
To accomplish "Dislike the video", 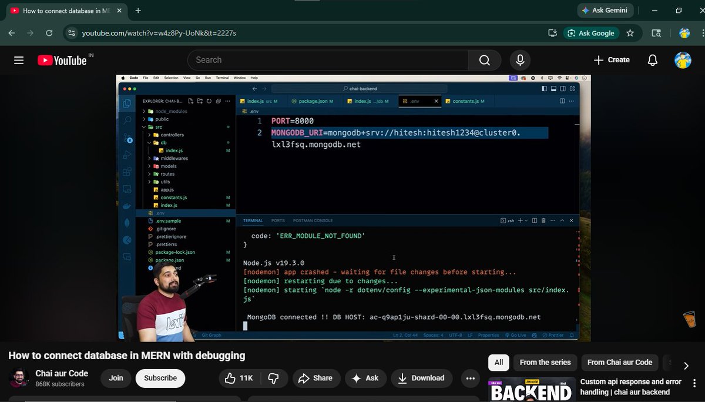I will (x=273, y=378).
